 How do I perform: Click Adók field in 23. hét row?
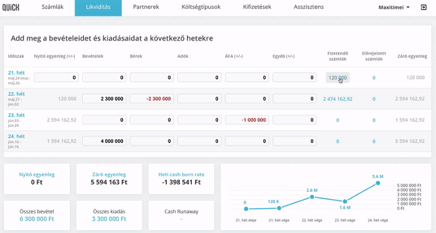[x=199, y=120]
